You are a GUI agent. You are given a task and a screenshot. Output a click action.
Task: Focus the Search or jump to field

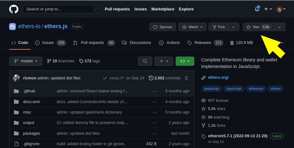61,9
